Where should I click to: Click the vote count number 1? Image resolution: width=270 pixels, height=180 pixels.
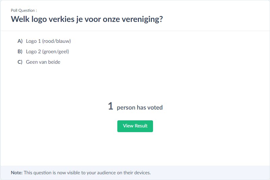111,107
